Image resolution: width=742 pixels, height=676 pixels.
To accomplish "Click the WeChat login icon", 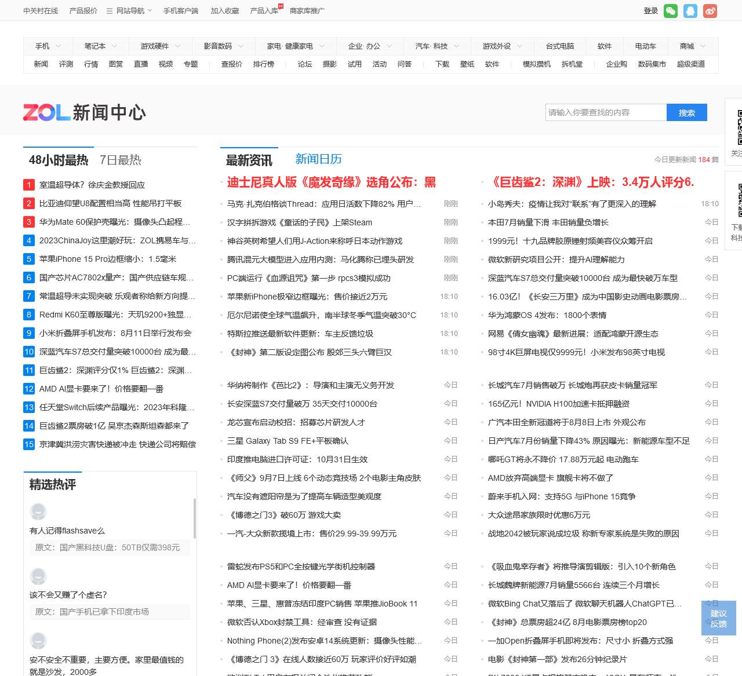I will [x=671, y=11].
